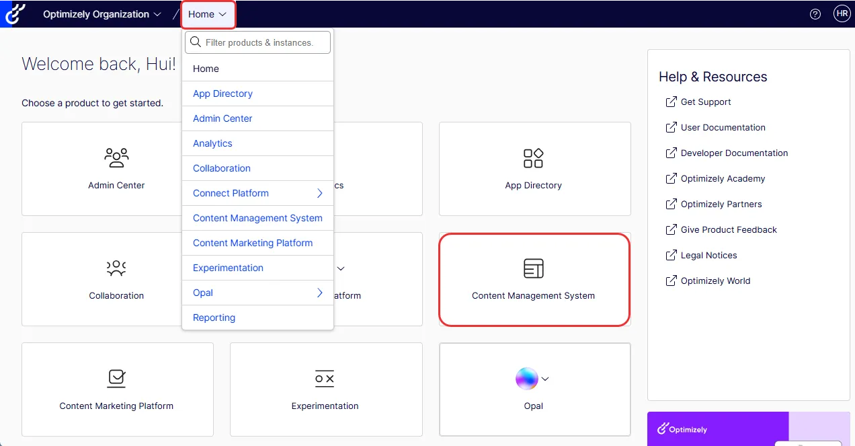Click the Experimentation card icon
The width and height of the screenshot is (855, 446).
point(325,379)
